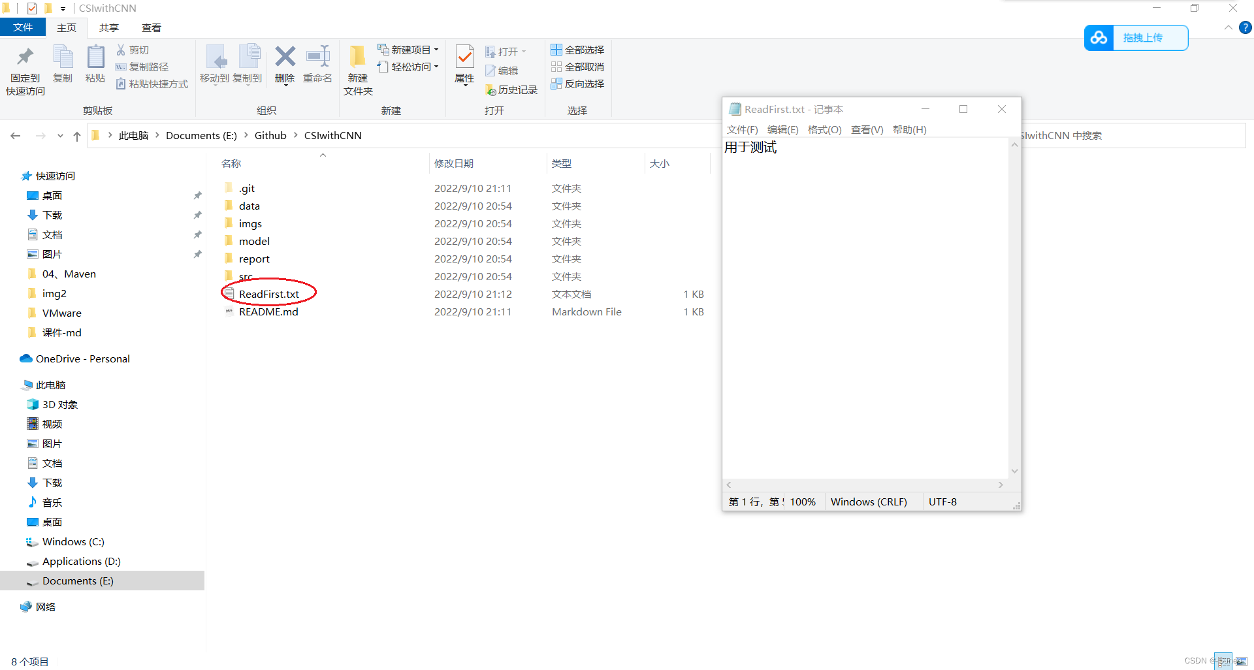Click the Paste clipboard icon
The width and height of the screenshot is (1254, 670).
pos(95,57)
